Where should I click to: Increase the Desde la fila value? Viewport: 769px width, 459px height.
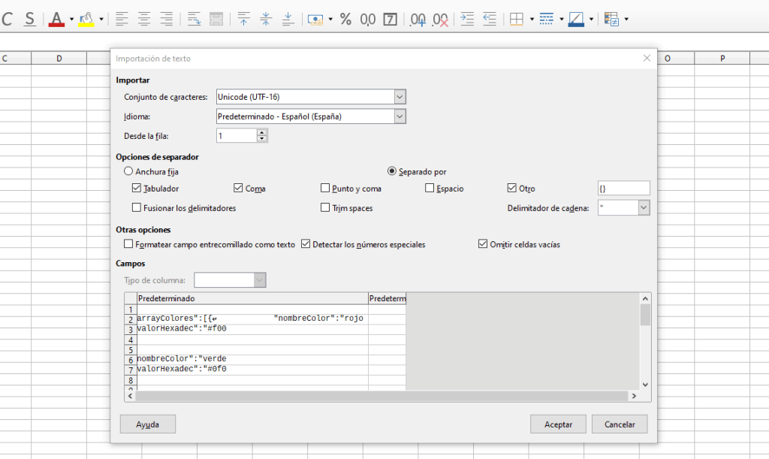click(x=262, y=132)
